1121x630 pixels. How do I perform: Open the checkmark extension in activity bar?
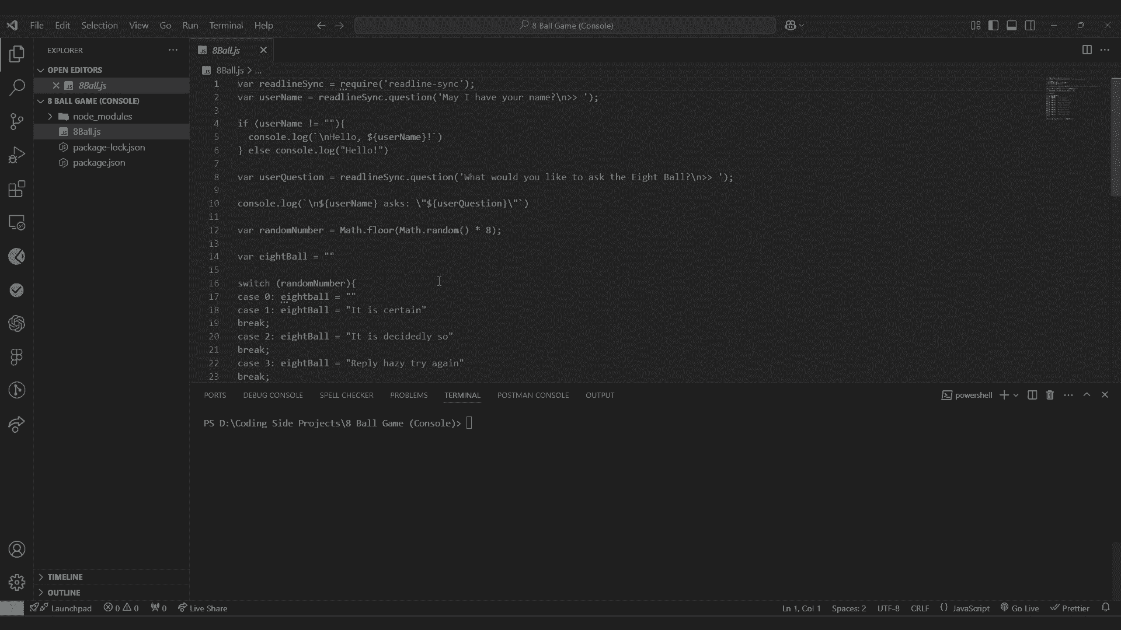coord(17,290)
